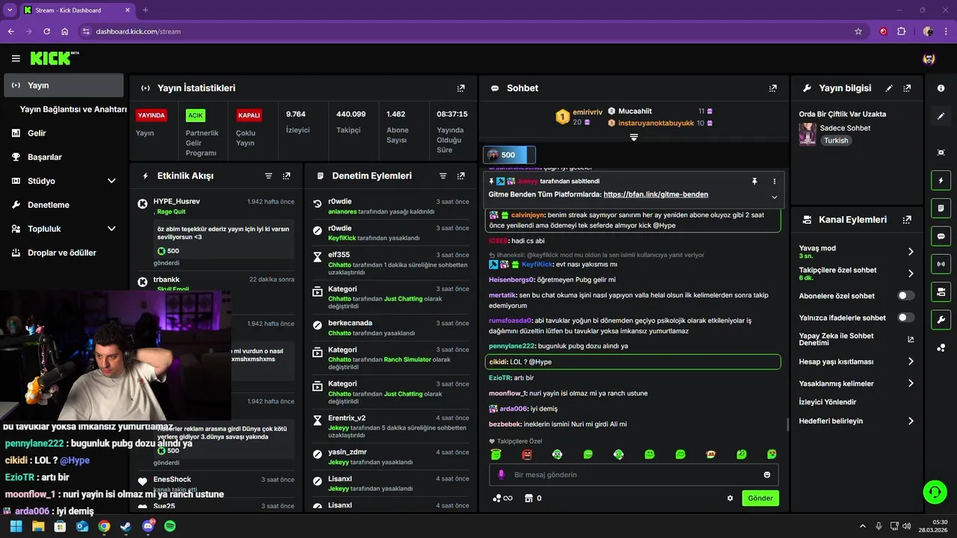Viewport: 957px width, 538px height.
Task: Click the info icon in the right rail
Action: pos(941,88)
